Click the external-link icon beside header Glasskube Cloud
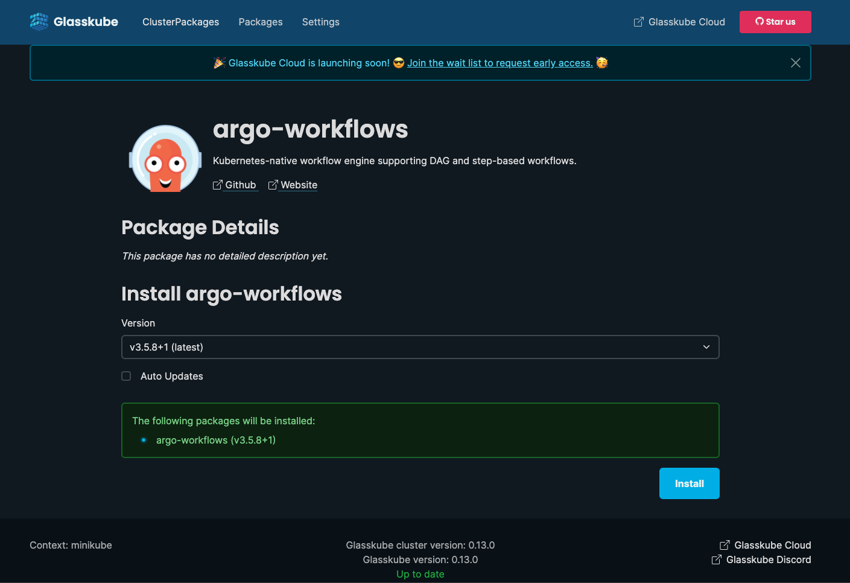This screenshot has width=850, height=583. point(638,21)
